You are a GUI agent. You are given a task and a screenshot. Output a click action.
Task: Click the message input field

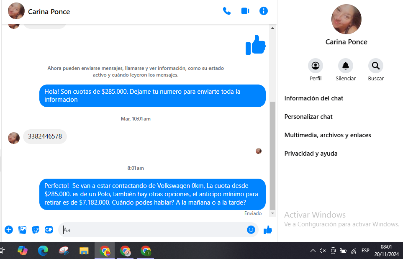(153, 230)
